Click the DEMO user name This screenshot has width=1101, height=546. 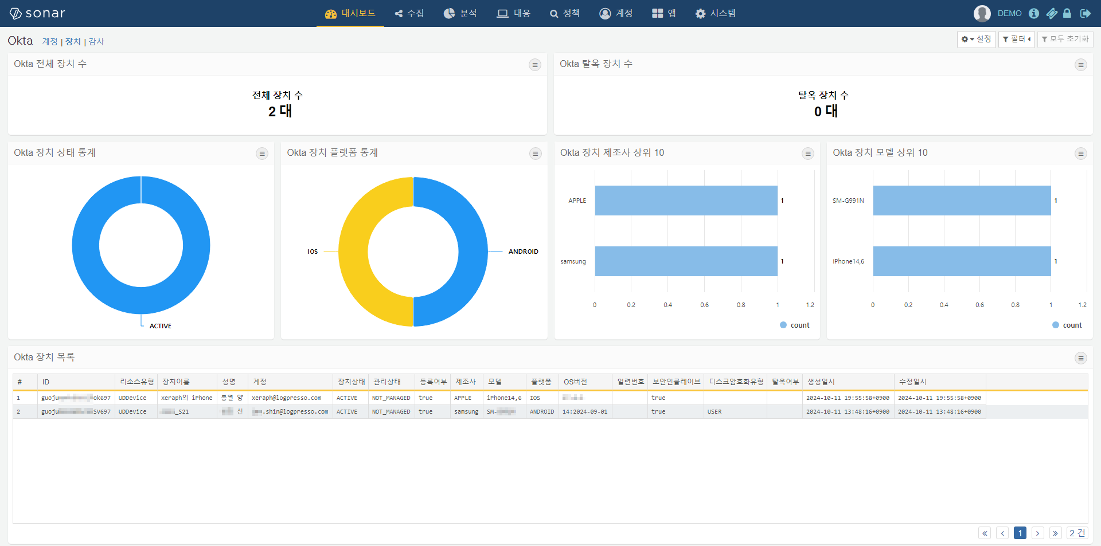tap(1009, 13)
